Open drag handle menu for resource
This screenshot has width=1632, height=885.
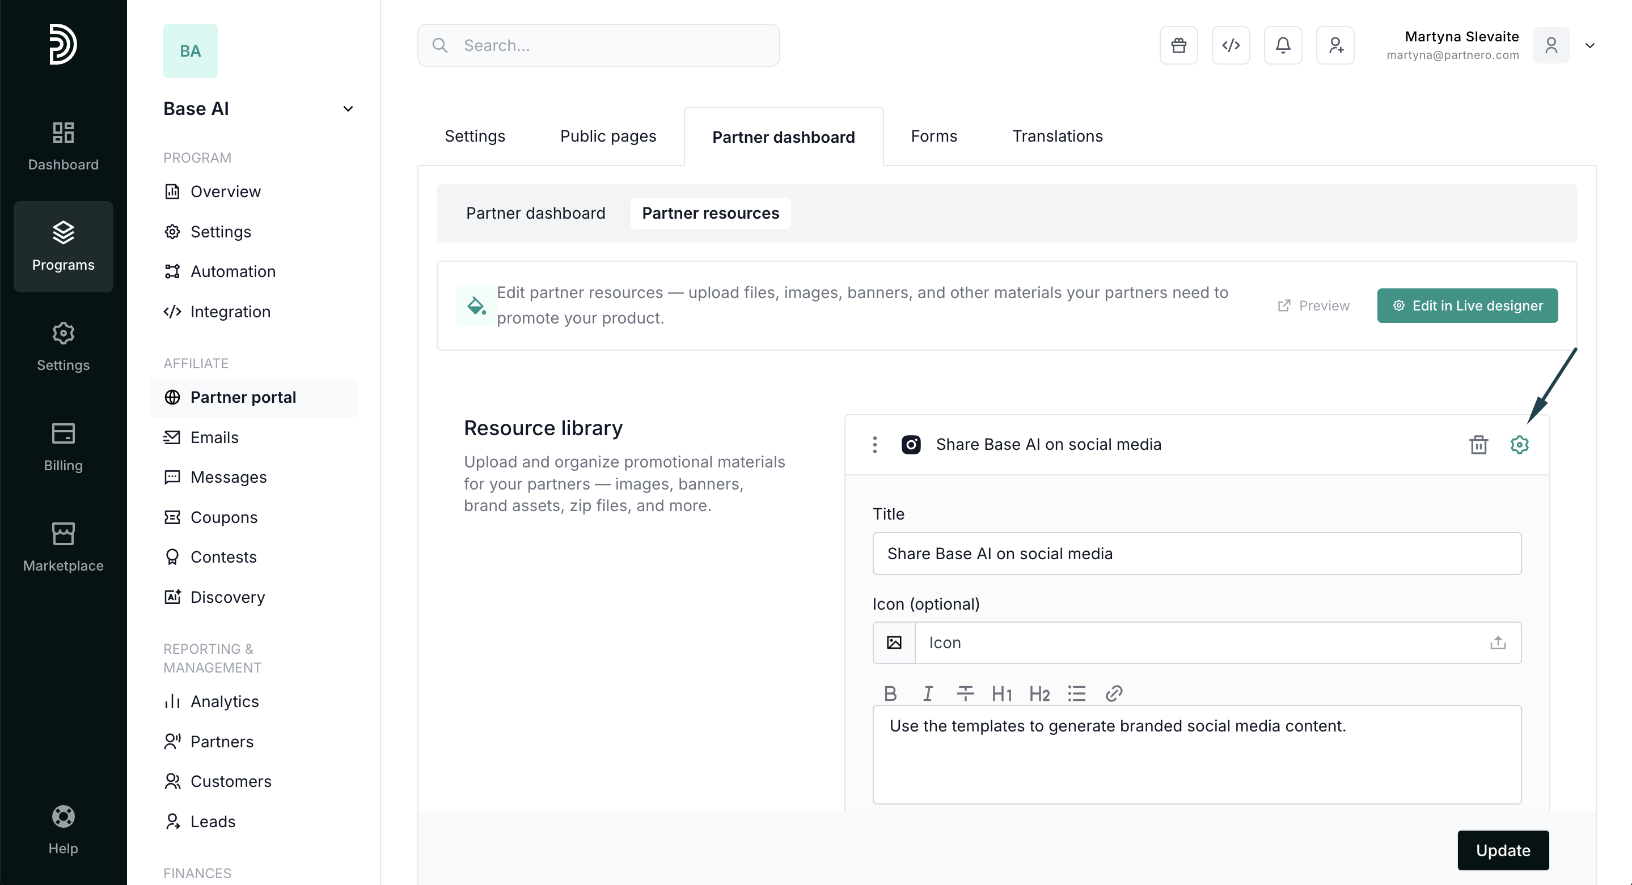pos(875,444)
